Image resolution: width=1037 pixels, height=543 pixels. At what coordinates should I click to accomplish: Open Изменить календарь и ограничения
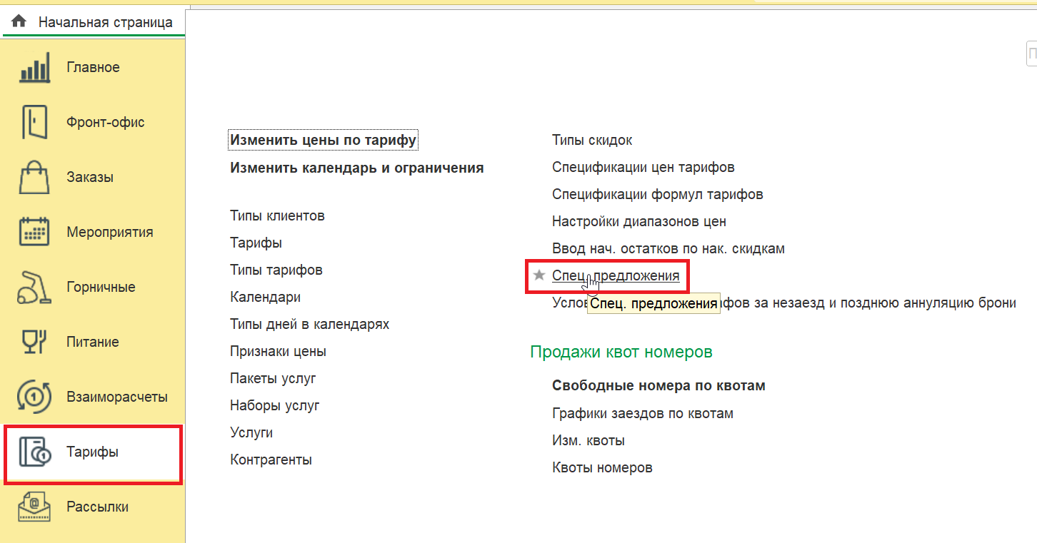357,168
